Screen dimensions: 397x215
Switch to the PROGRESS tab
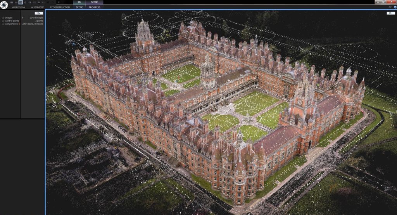95,7
